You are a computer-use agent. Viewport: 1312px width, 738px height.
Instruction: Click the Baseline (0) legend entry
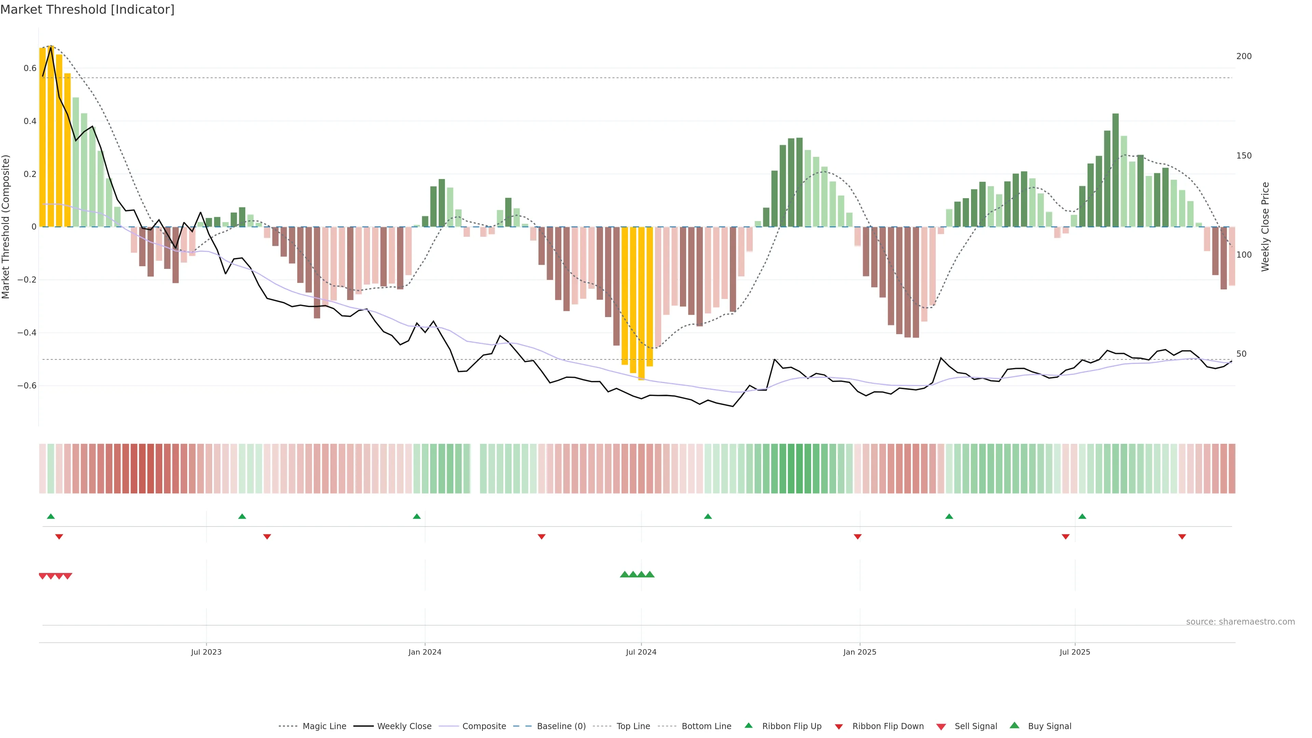(561, 726)
